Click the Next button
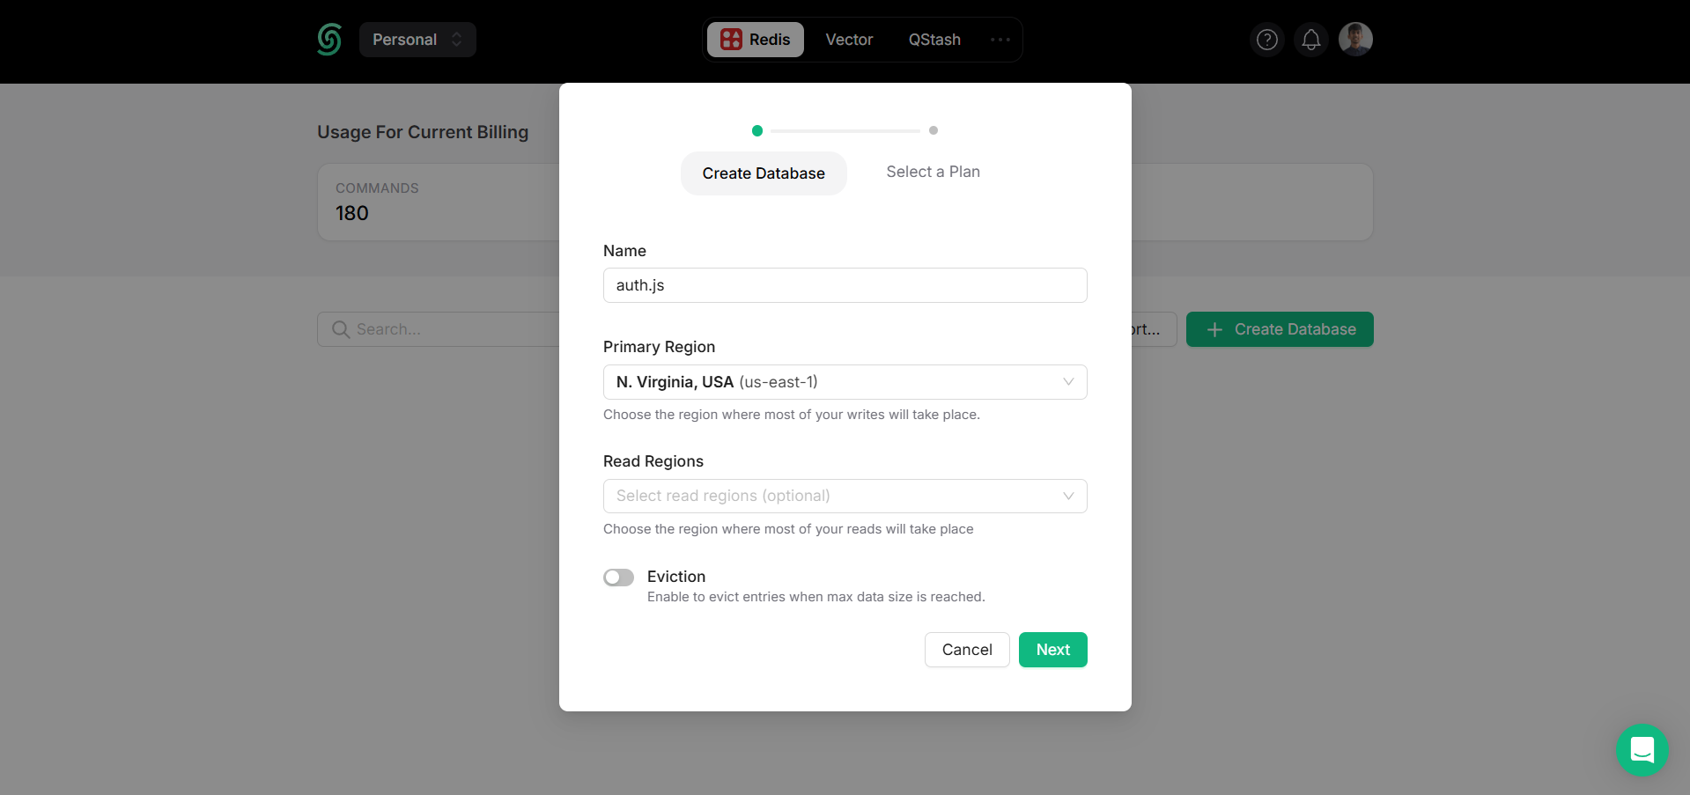Screen dimensions: 1690x795 tap(1052, 649)
